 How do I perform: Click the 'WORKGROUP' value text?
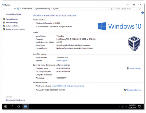click(x=62, y=78)
